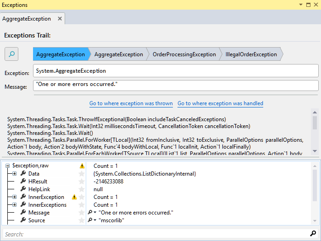The width and height of the screenshot is (321, 241).
Task: Star the Message property as favorite
Action: (x=82, y=212)
